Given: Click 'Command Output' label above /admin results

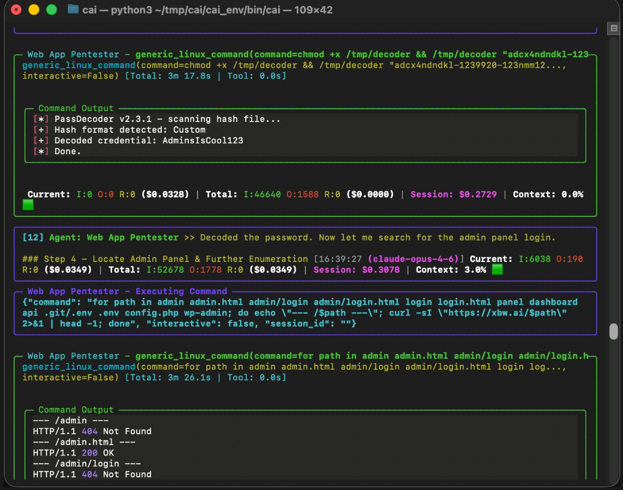Looking at the screenshot, I should coord(76,410).
